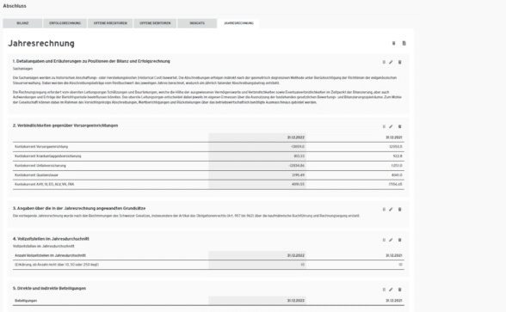The image size is (506, 312).
Task: Open the Offene Kreditoren tab
Action: (x=110, y=23)
